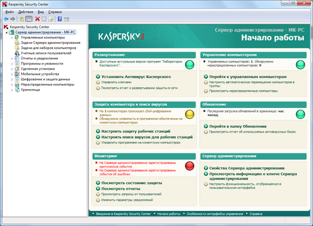
Task: Click the Программы и уязвимости icon
Action: point(17,64)
